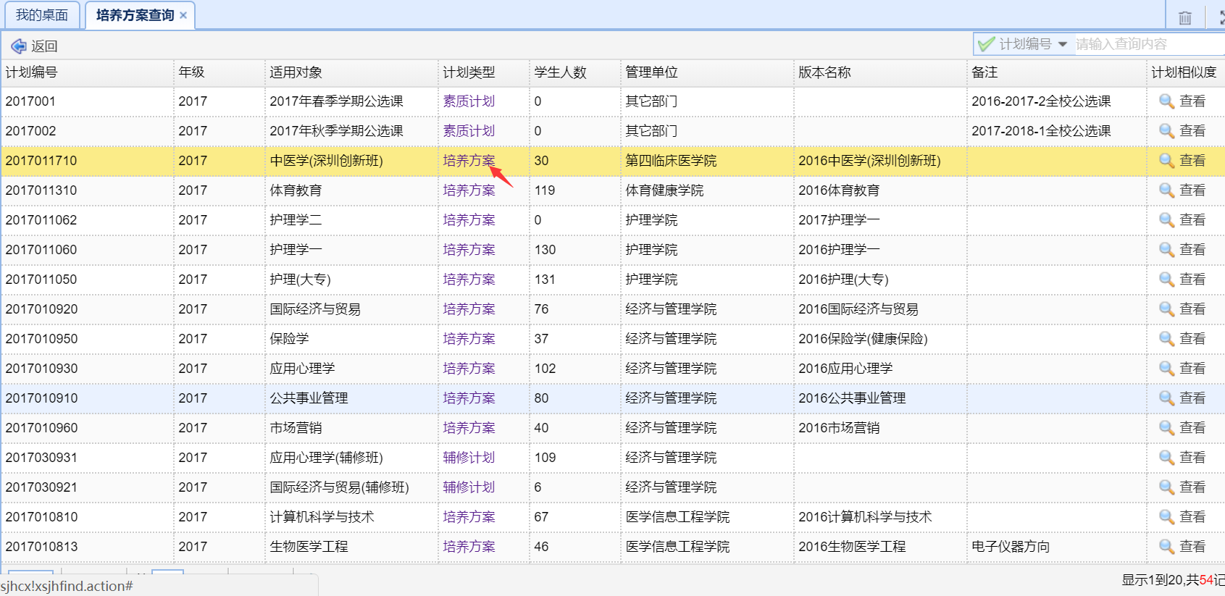Viewport: 1225px width, 596px height.
Task: Switch to the 我的桌面 tab
Action: (42, 15)
